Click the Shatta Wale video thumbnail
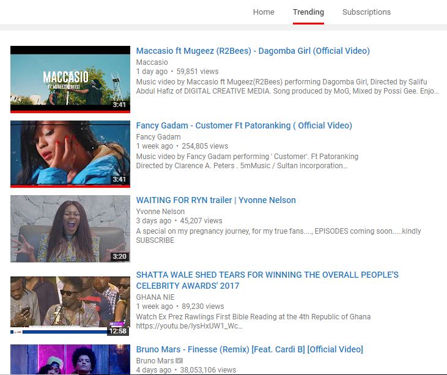The height and width of the screenshot is (375, 447). 70,306
